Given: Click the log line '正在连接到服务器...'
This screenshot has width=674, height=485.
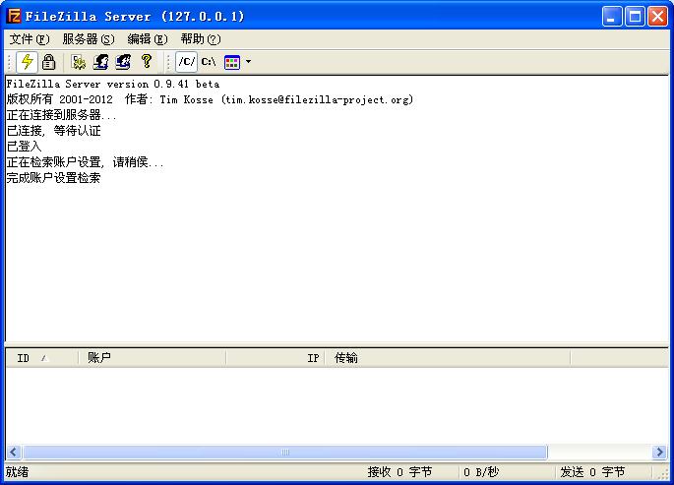Looking at the screenshot, I should point(61,115).
